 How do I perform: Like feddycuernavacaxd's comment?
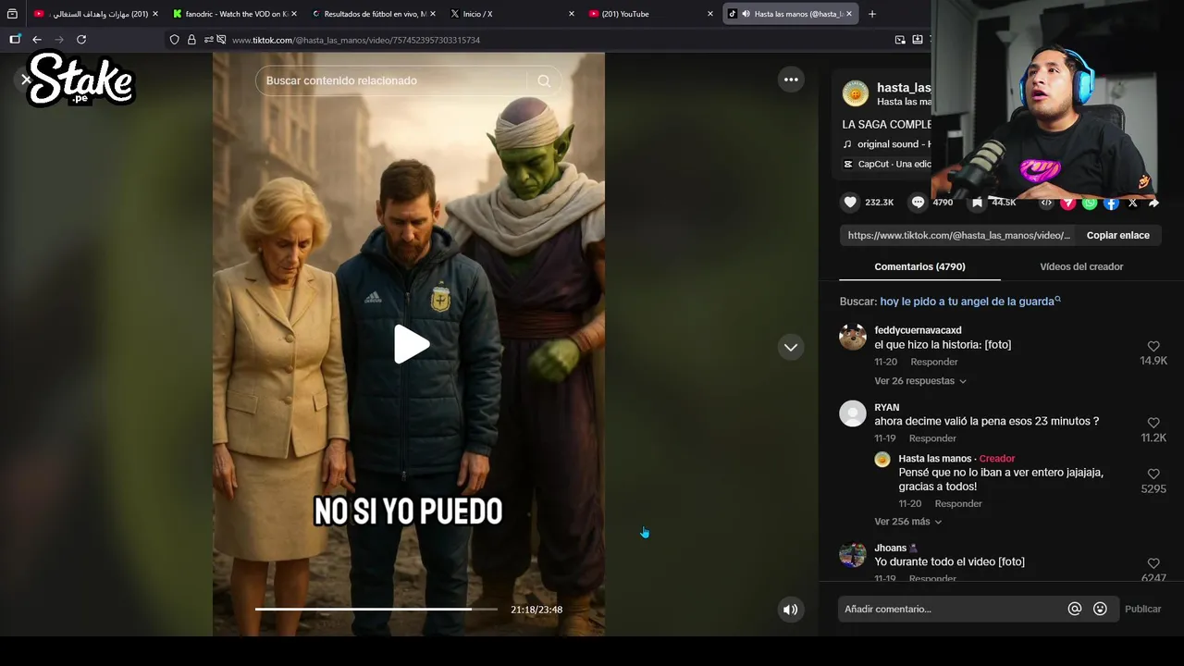1153,346
